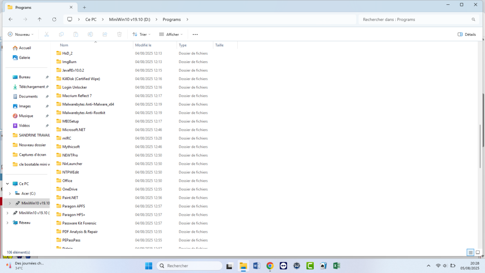Screen dimensions: 485x273
Task: Expand the Réseau tree node
Action: [7, 223]
